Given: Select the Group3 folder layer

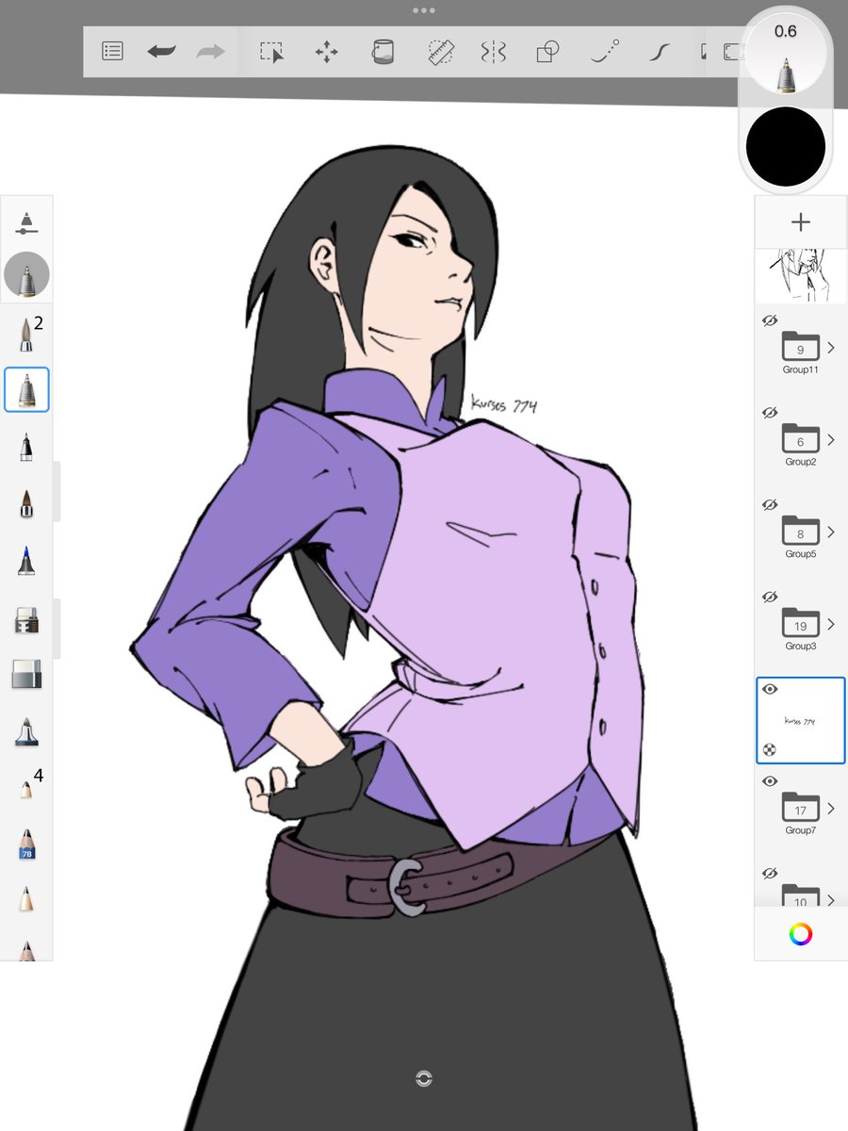Looking at the screenshot, I should (x=801, y=624).
